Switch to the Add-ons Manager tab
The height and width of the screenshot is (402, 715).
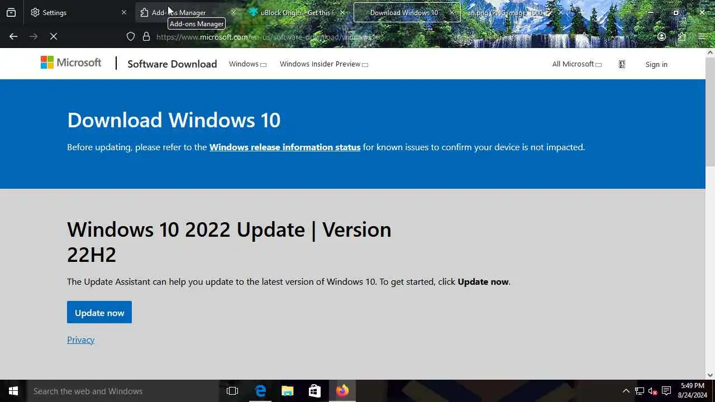pos(188,12)
